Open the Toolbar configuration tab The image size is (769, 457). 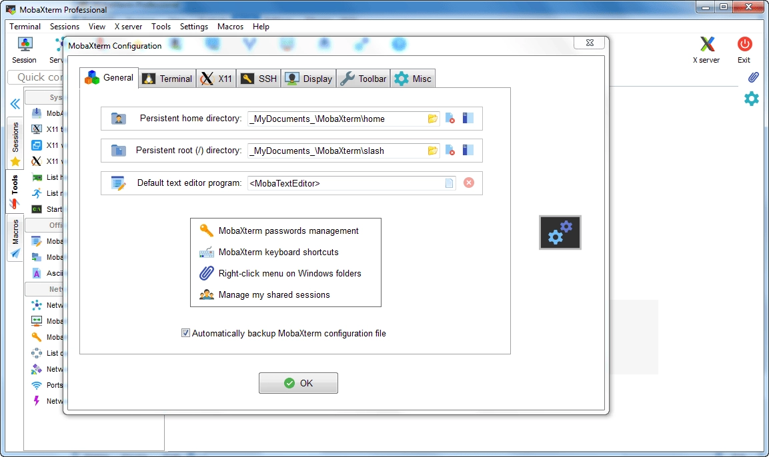[x=363, y=79]
